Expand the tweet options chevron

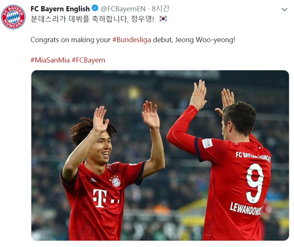284,10
